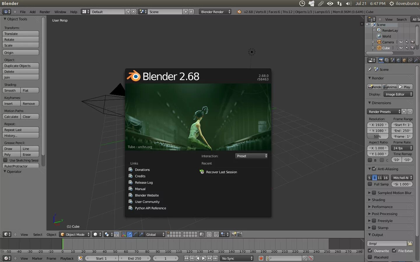Open the 24 fps frame rate dropdown

coord(402,148)
